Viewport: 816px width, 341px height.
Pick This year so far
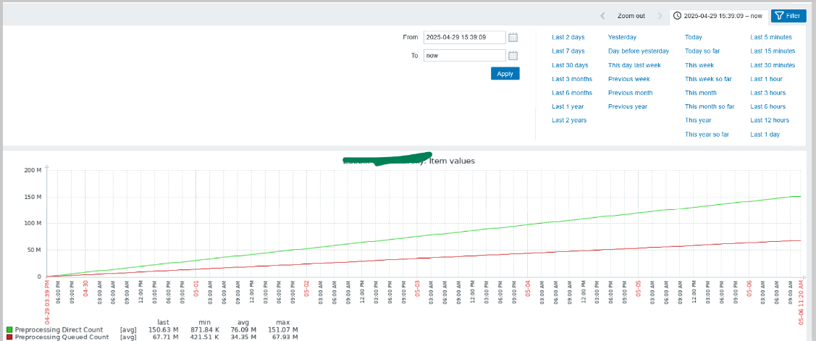[707, 135]
